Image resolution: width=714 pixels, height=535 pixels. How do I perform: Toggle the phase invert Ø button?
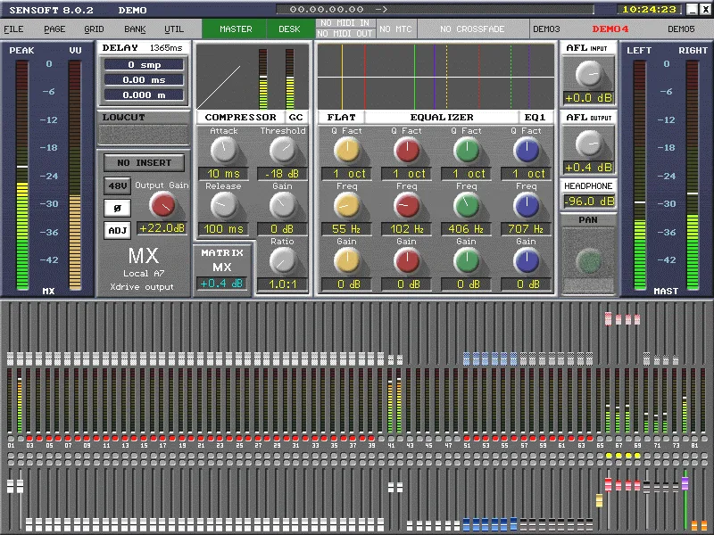click(x=118, y=208)
